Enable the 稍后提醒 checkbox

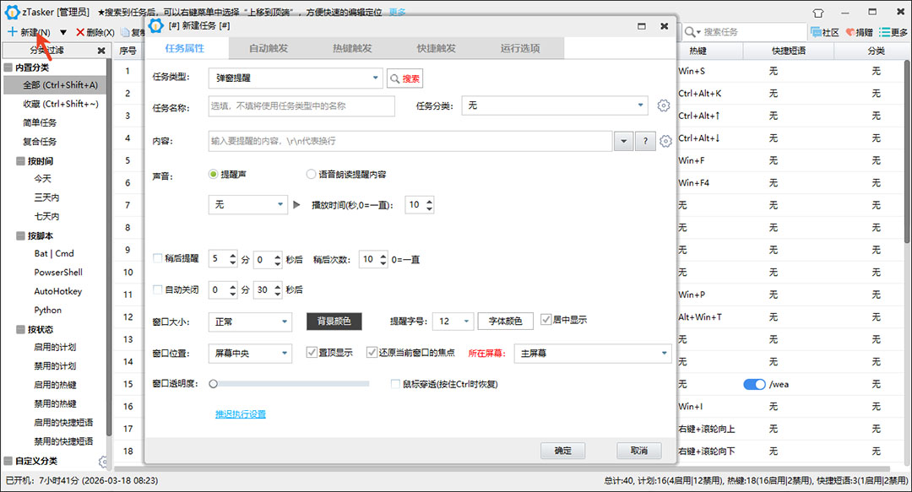[x=157, y=258]
